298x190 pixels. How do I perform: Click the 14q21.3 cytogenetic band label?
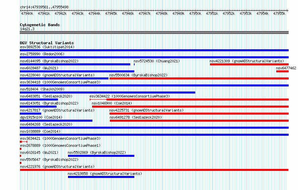pyautogui.click(x=27, y=29)
